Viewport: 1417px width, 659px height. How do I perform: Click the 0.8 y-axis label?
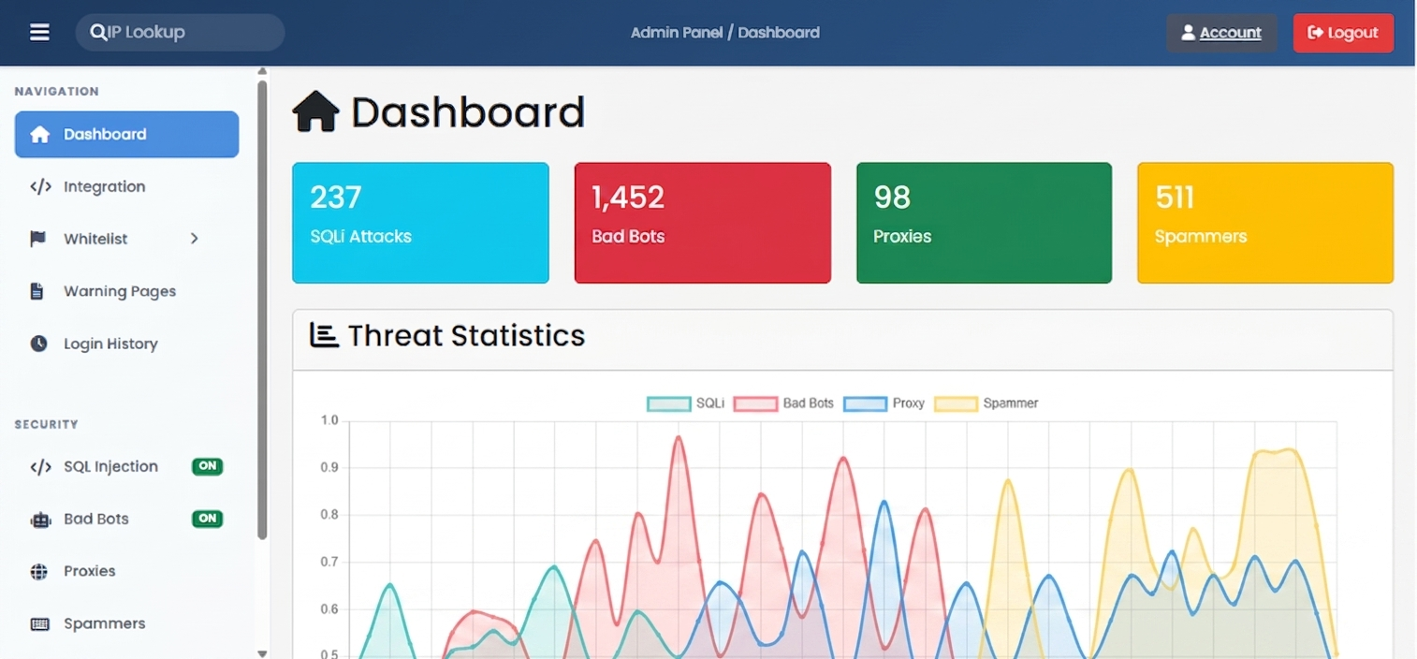329,515
